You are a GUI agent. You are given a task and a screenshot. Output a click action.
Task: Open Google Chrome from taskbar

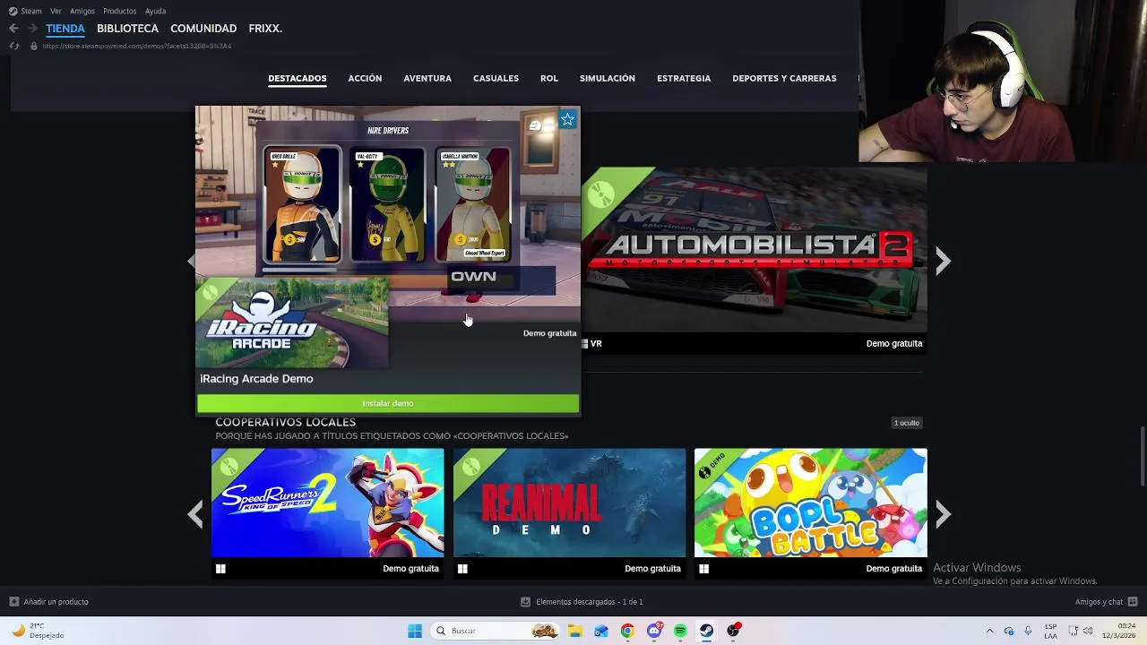pos(627,631)
